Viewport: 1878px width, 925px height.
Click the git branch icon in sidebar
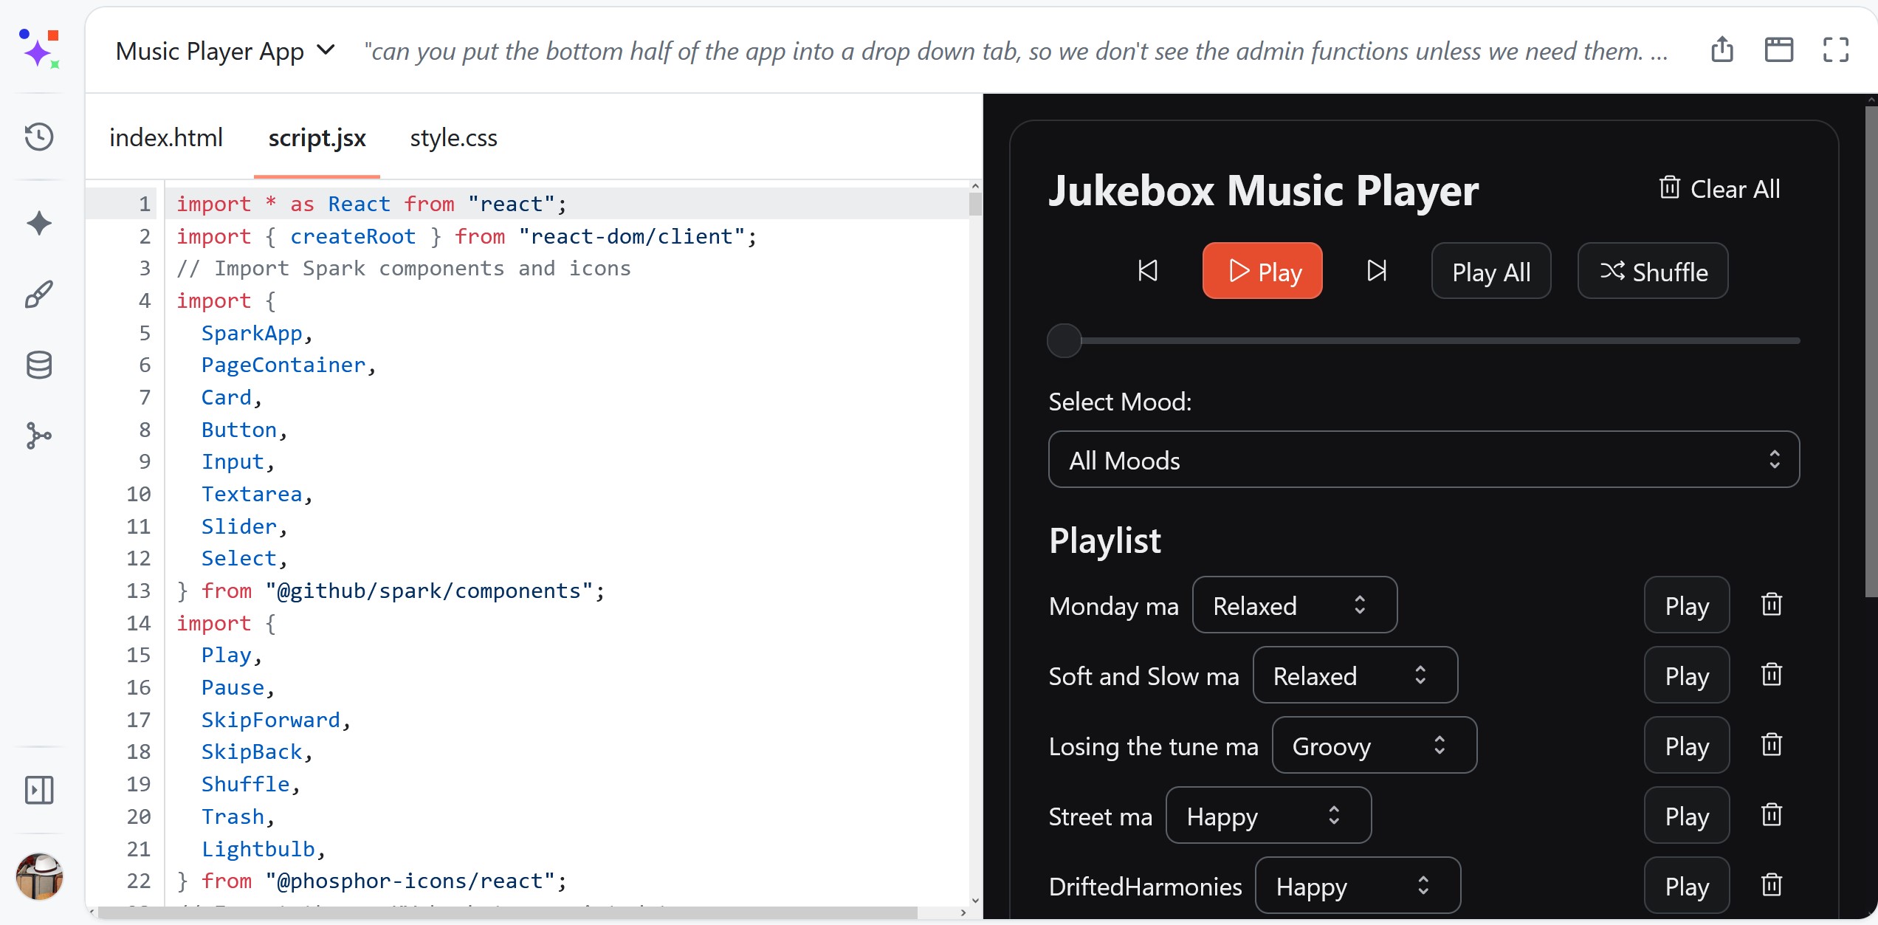tap(39, 436)
